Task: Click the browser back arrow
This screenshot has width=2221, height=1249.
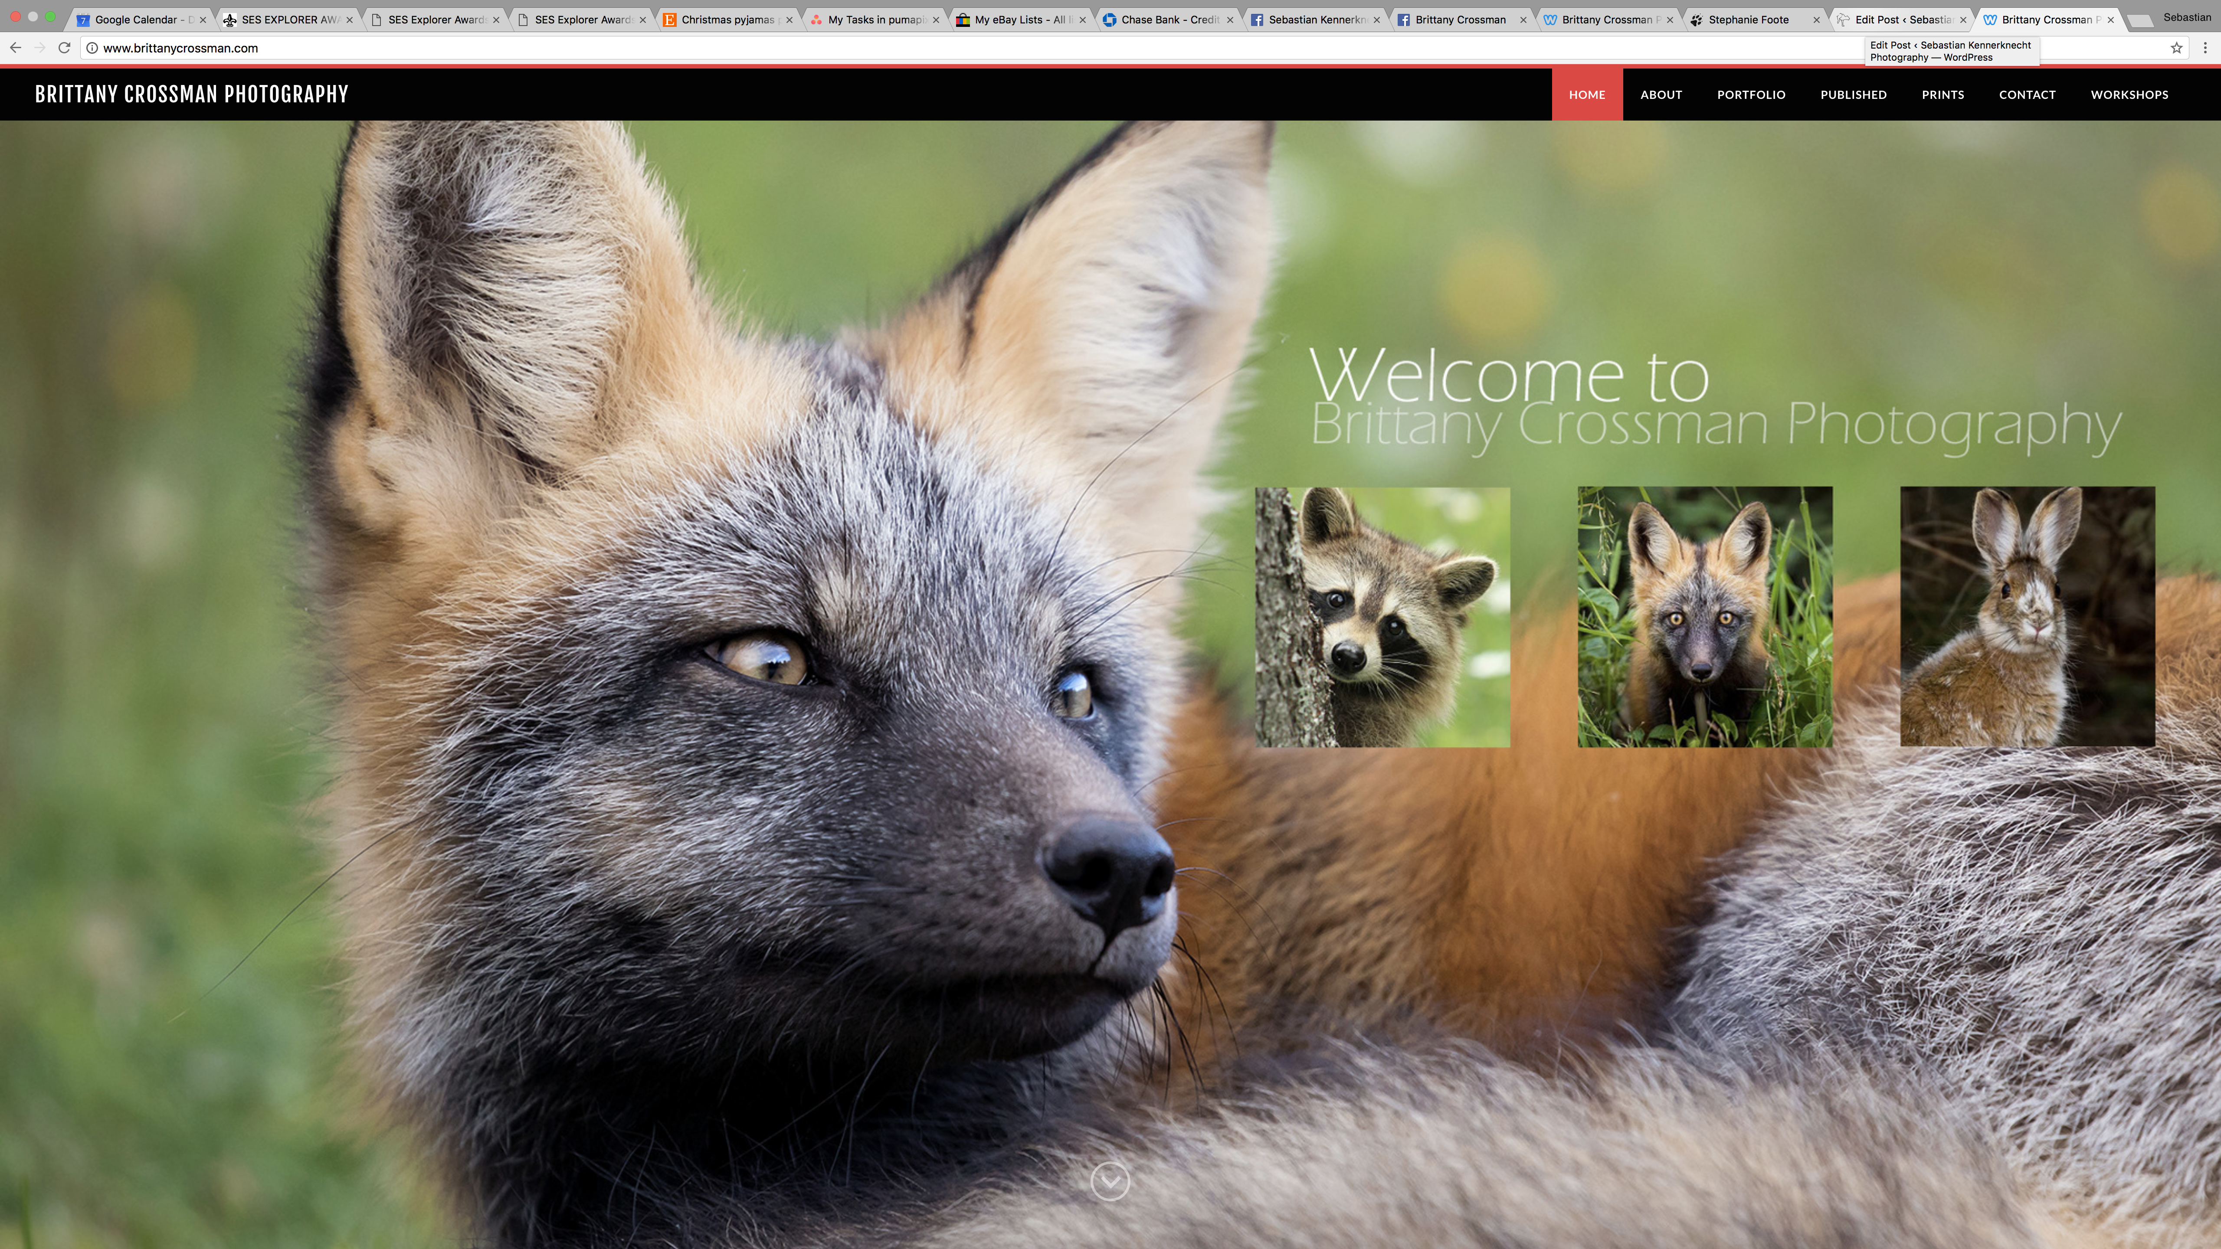Action: coord(16,47)
